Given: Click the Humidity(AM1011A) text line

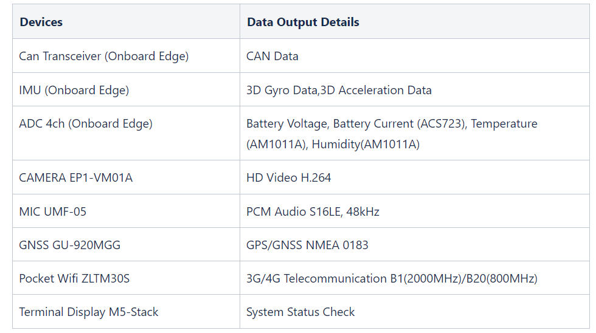Looking at the screenshot, I should [x=366, y=144].
